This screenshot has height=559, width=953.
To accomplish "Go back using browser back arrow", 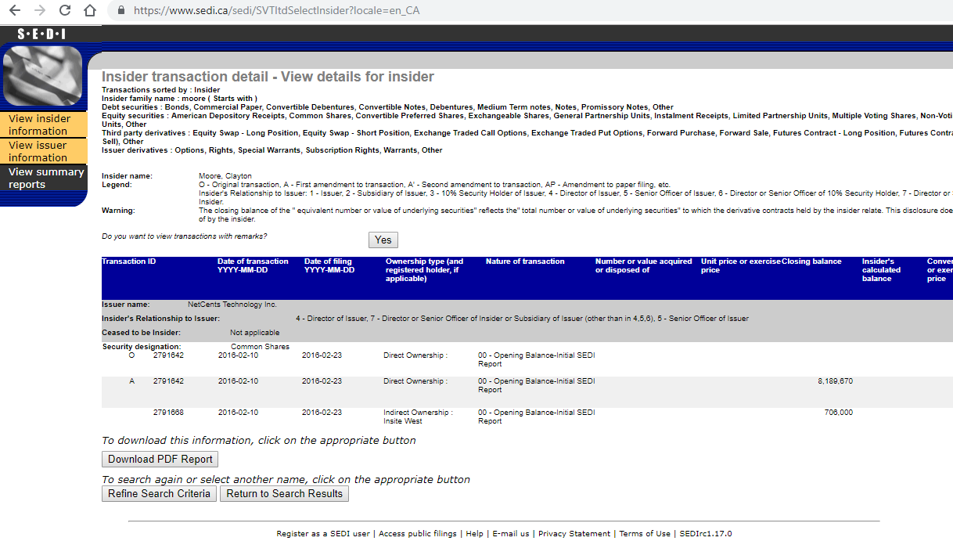I will point(15,11).
